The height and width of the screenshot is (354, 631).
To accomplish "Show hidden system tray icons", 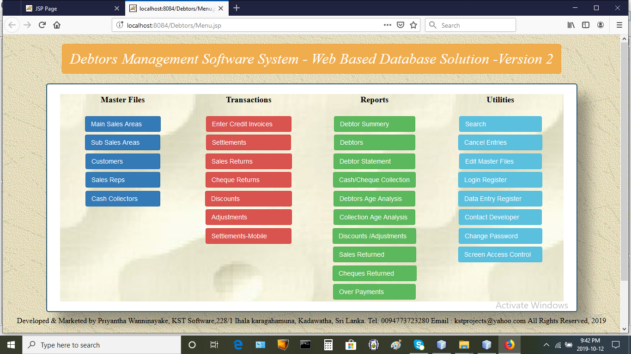I will click(546, 345).
